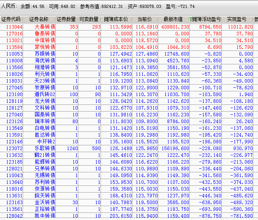Select the 凯中转债 row
The image size is (258, 220).
click(129, 216)
